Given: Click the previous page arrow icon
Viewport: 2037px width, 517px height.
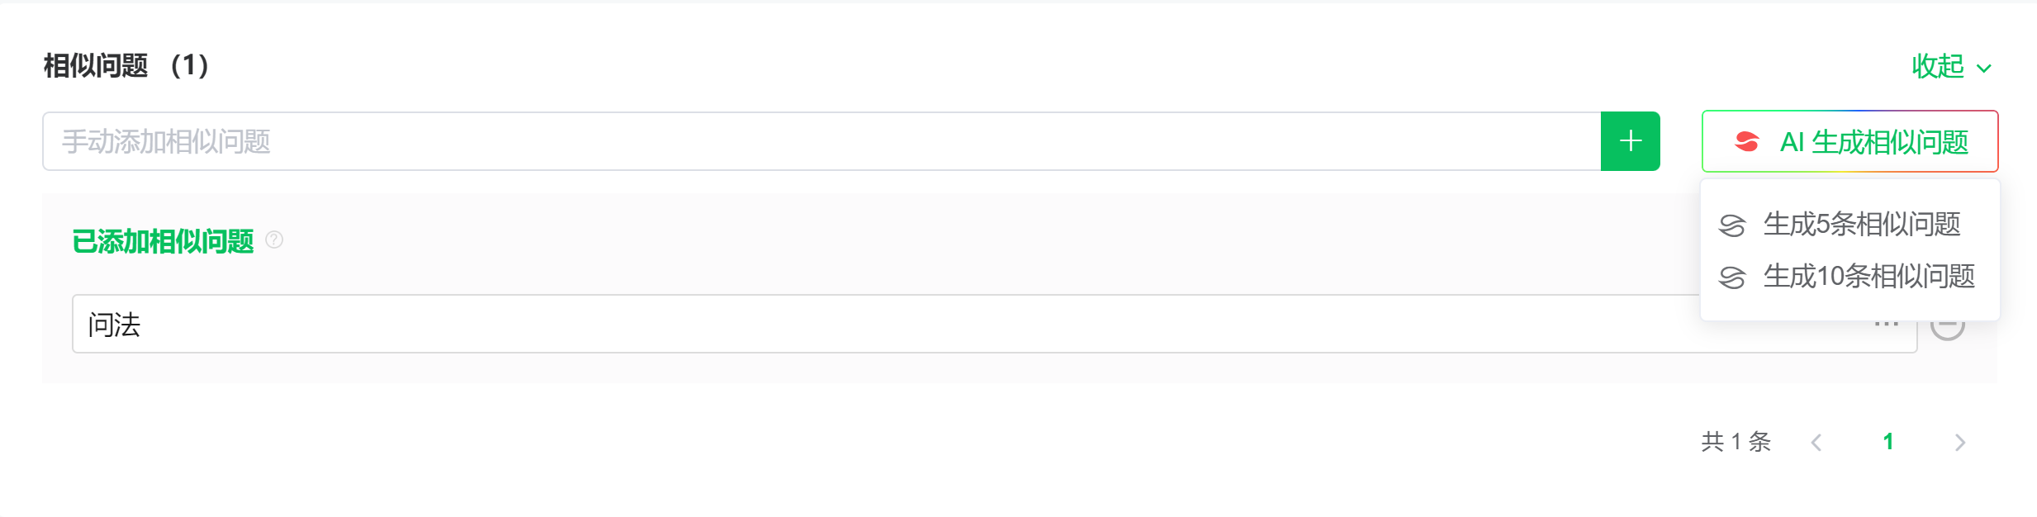Looking at the screenshot, I should [1816, 442].
